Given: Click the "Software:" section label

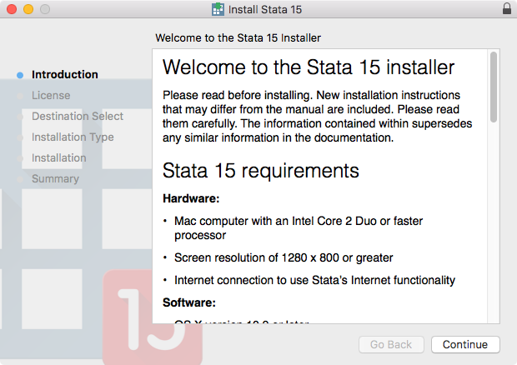Looking at the screenshot, I should tap(189, 302).
